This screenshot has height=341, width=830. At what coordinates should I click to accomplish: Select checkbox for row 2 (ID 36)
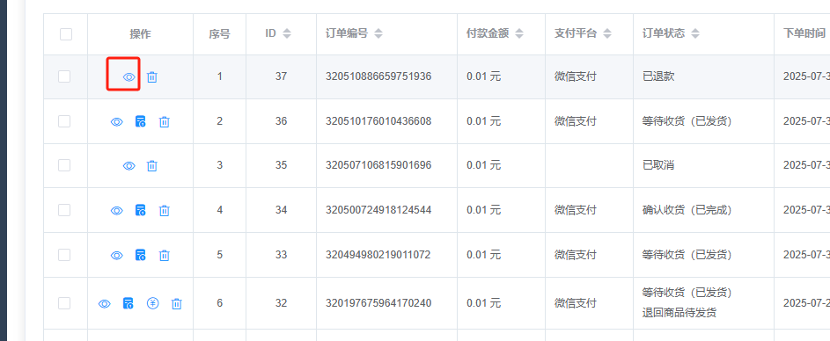click(64, 121)
